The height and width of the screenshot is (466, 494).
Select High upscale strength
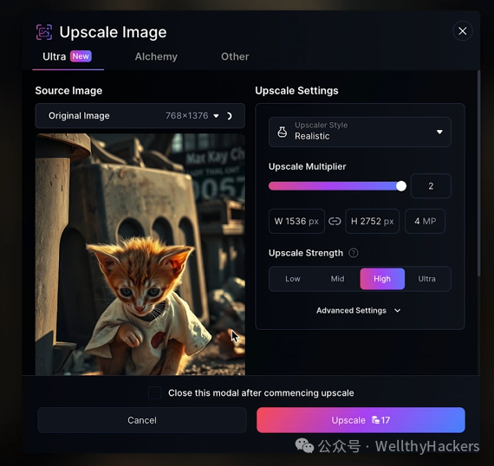(382, 279)
